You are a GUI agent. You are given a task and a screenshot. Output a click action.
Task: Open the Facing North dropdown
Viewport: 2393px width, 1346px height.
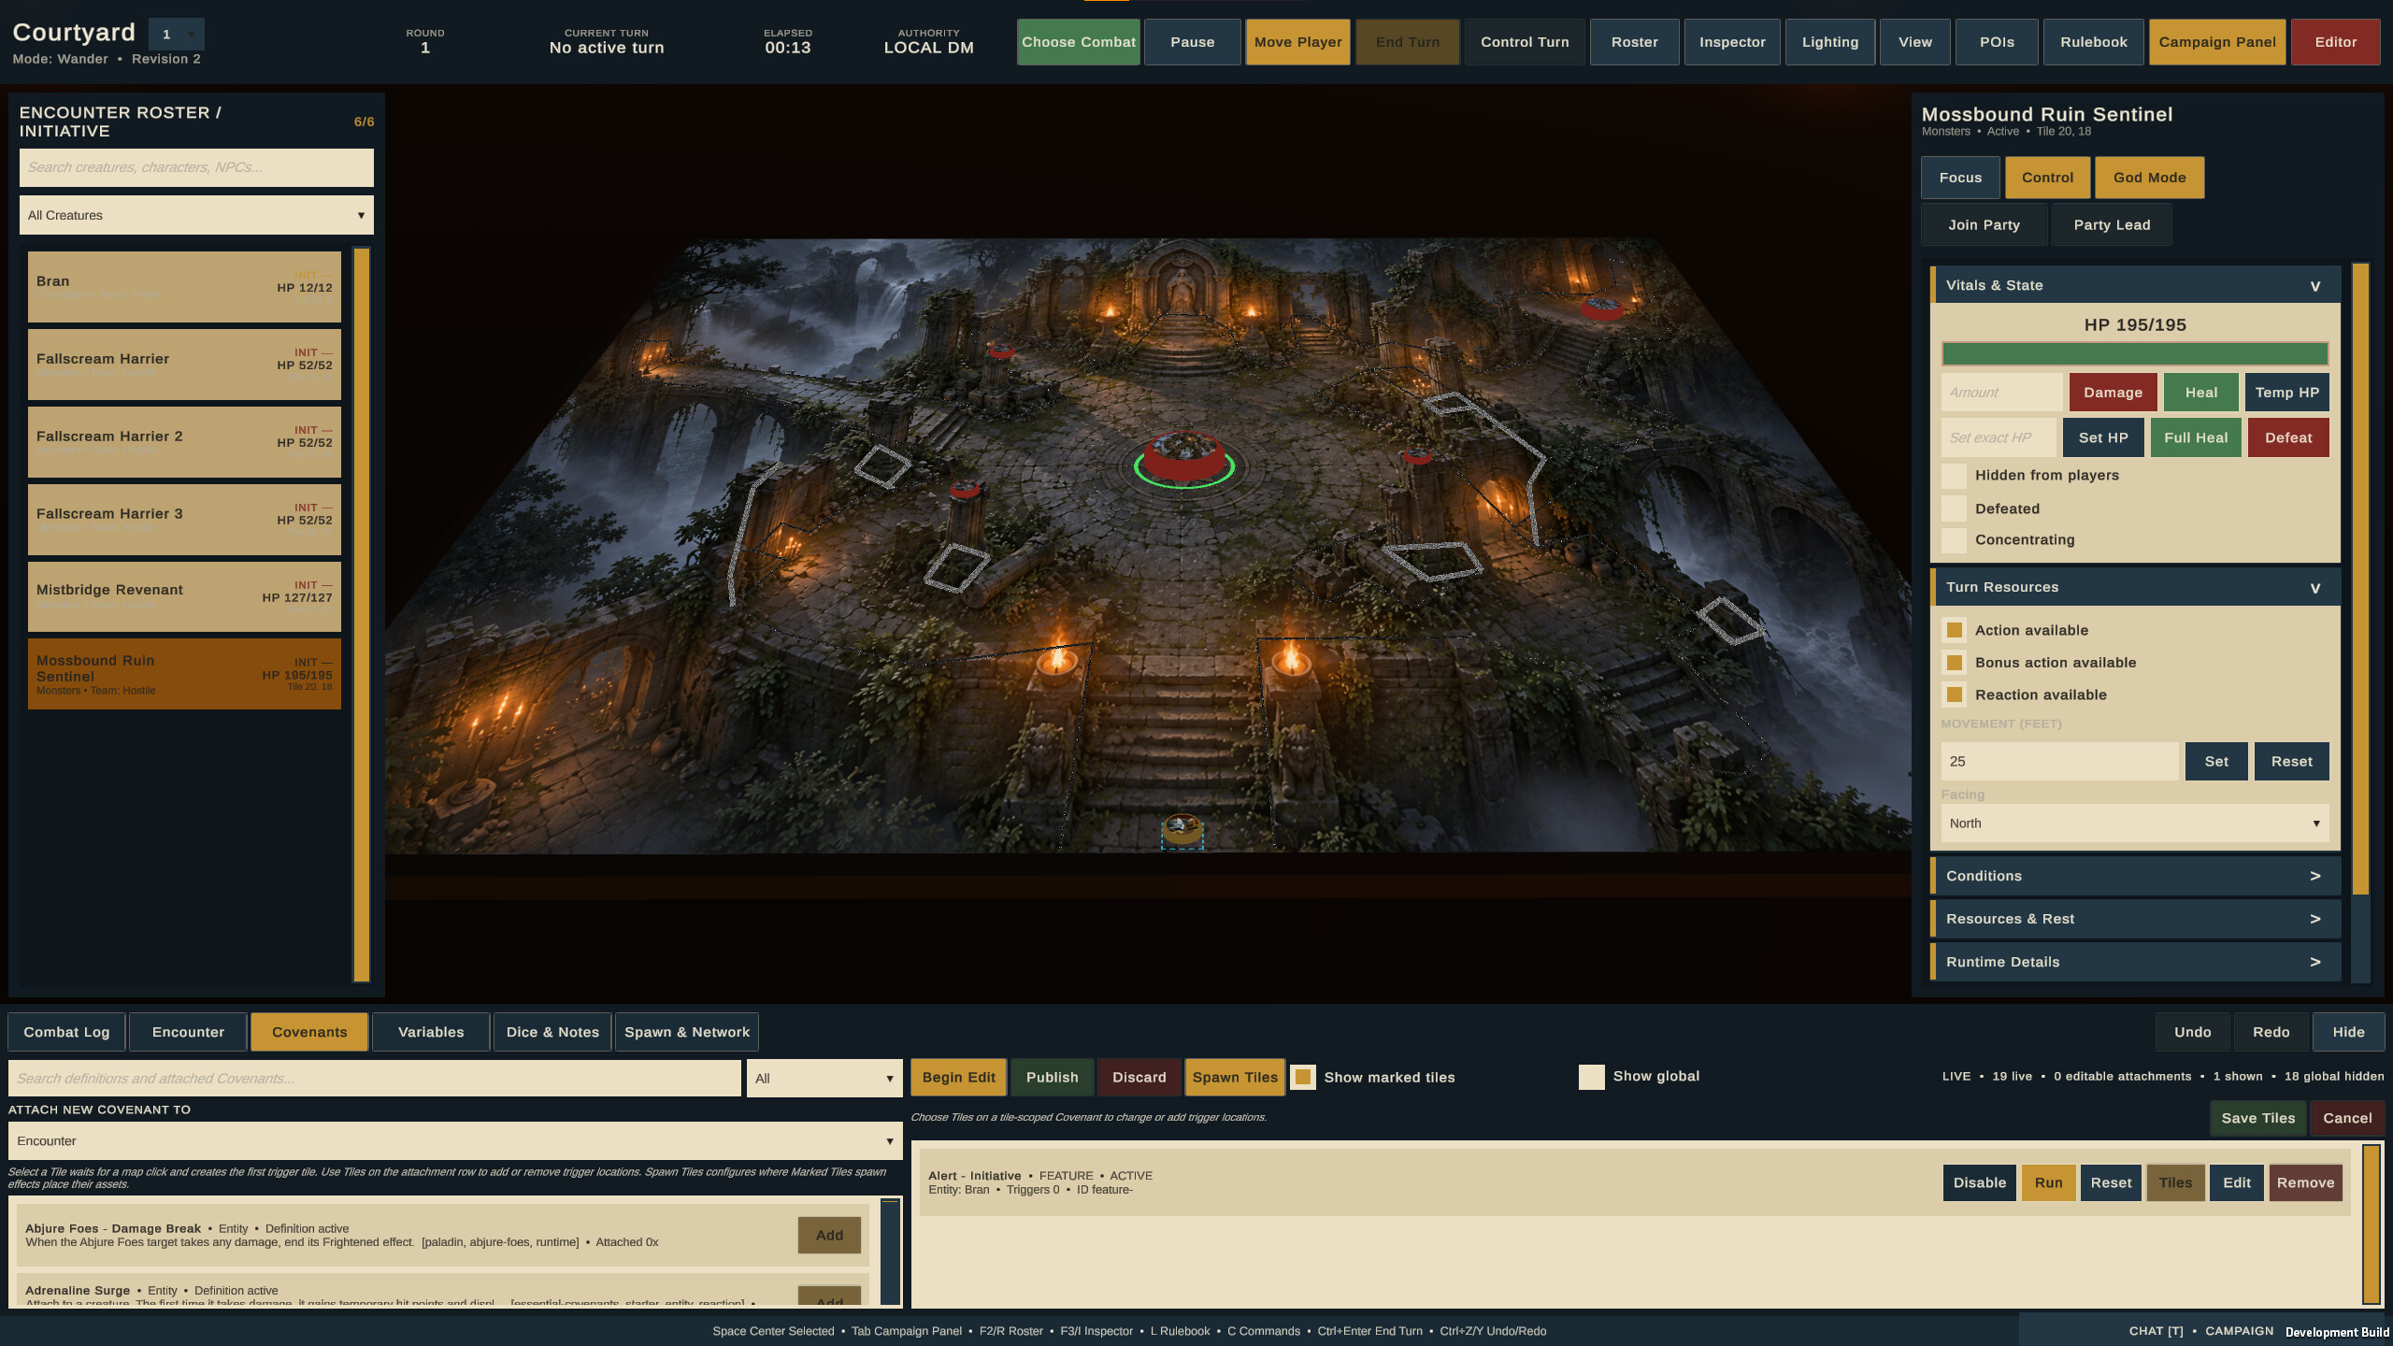[x=2135, y=823]
